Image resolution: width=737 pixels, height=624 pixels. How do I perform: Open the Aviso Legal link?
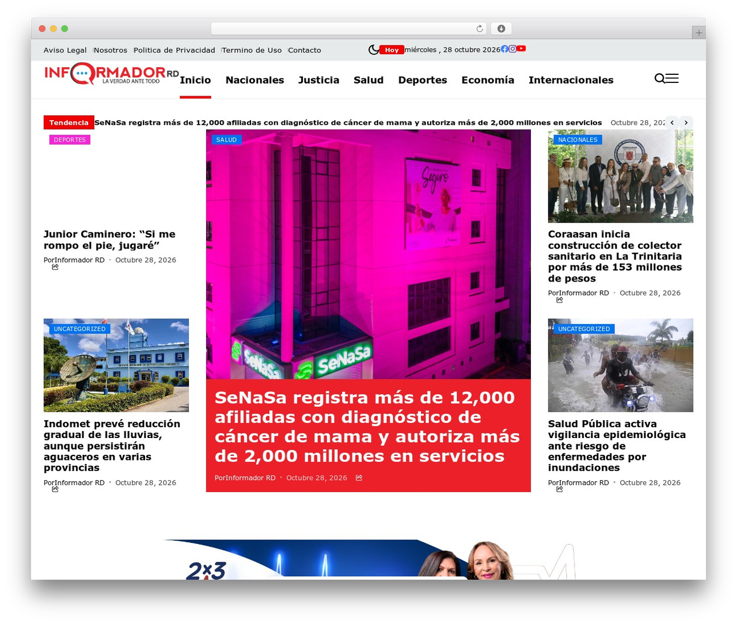[x=65, y=50]
